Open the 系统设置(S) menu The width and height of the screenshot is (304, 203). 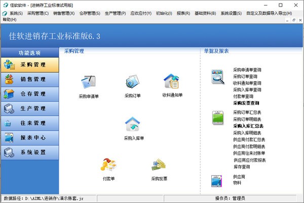(232, 13)
